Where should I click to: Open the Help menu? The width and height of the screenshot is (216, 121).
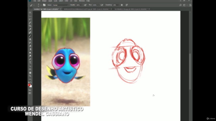[88, 1]
